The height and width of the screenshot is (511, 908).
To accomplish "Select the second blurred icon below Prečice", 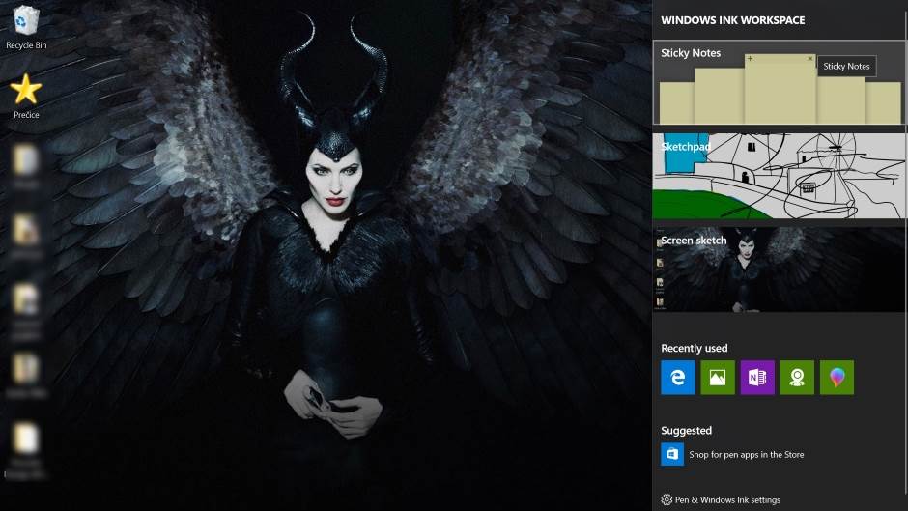I will point(26,234).
